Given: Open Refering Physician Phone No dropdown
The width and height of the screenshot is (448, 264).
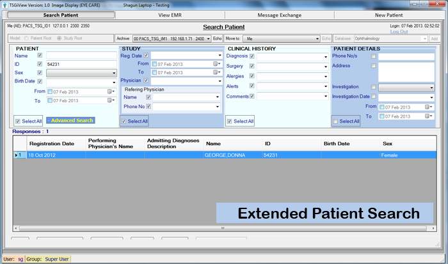Looking at the screenshot, I should [x=186, y=107].
